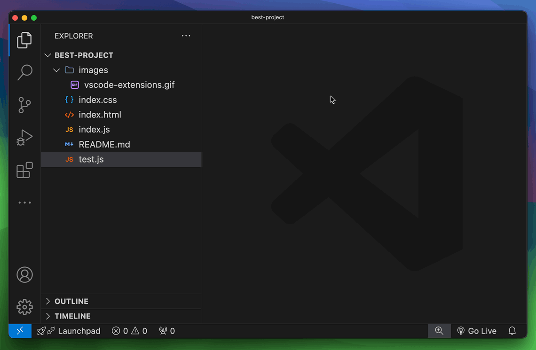Open the Source Control view icon
The image size is (536, 350).
click(x=24, y=105)
